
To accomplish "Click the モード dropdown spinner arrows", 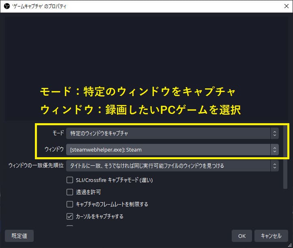I will pos(274,133).
